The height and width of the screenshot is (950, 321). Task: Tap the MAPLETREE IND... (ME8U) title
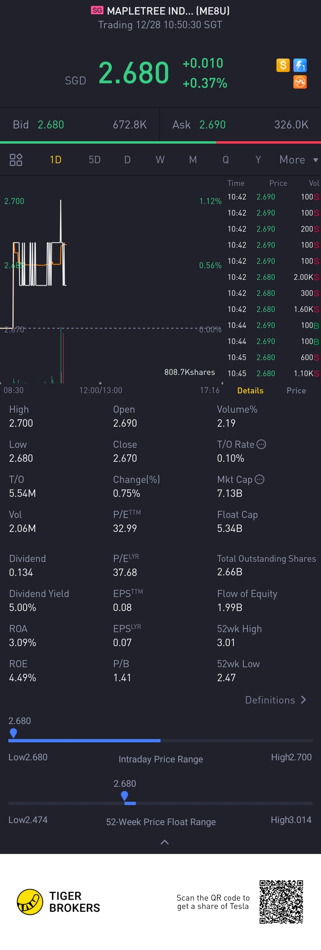tap(168, 11)
